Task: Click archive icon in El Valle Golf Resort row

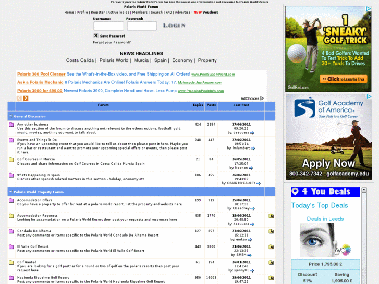Action: (271, 247)
